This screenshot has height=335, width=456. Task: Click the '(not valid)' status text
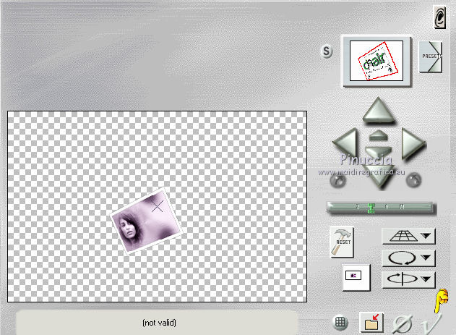click(159, 323)
